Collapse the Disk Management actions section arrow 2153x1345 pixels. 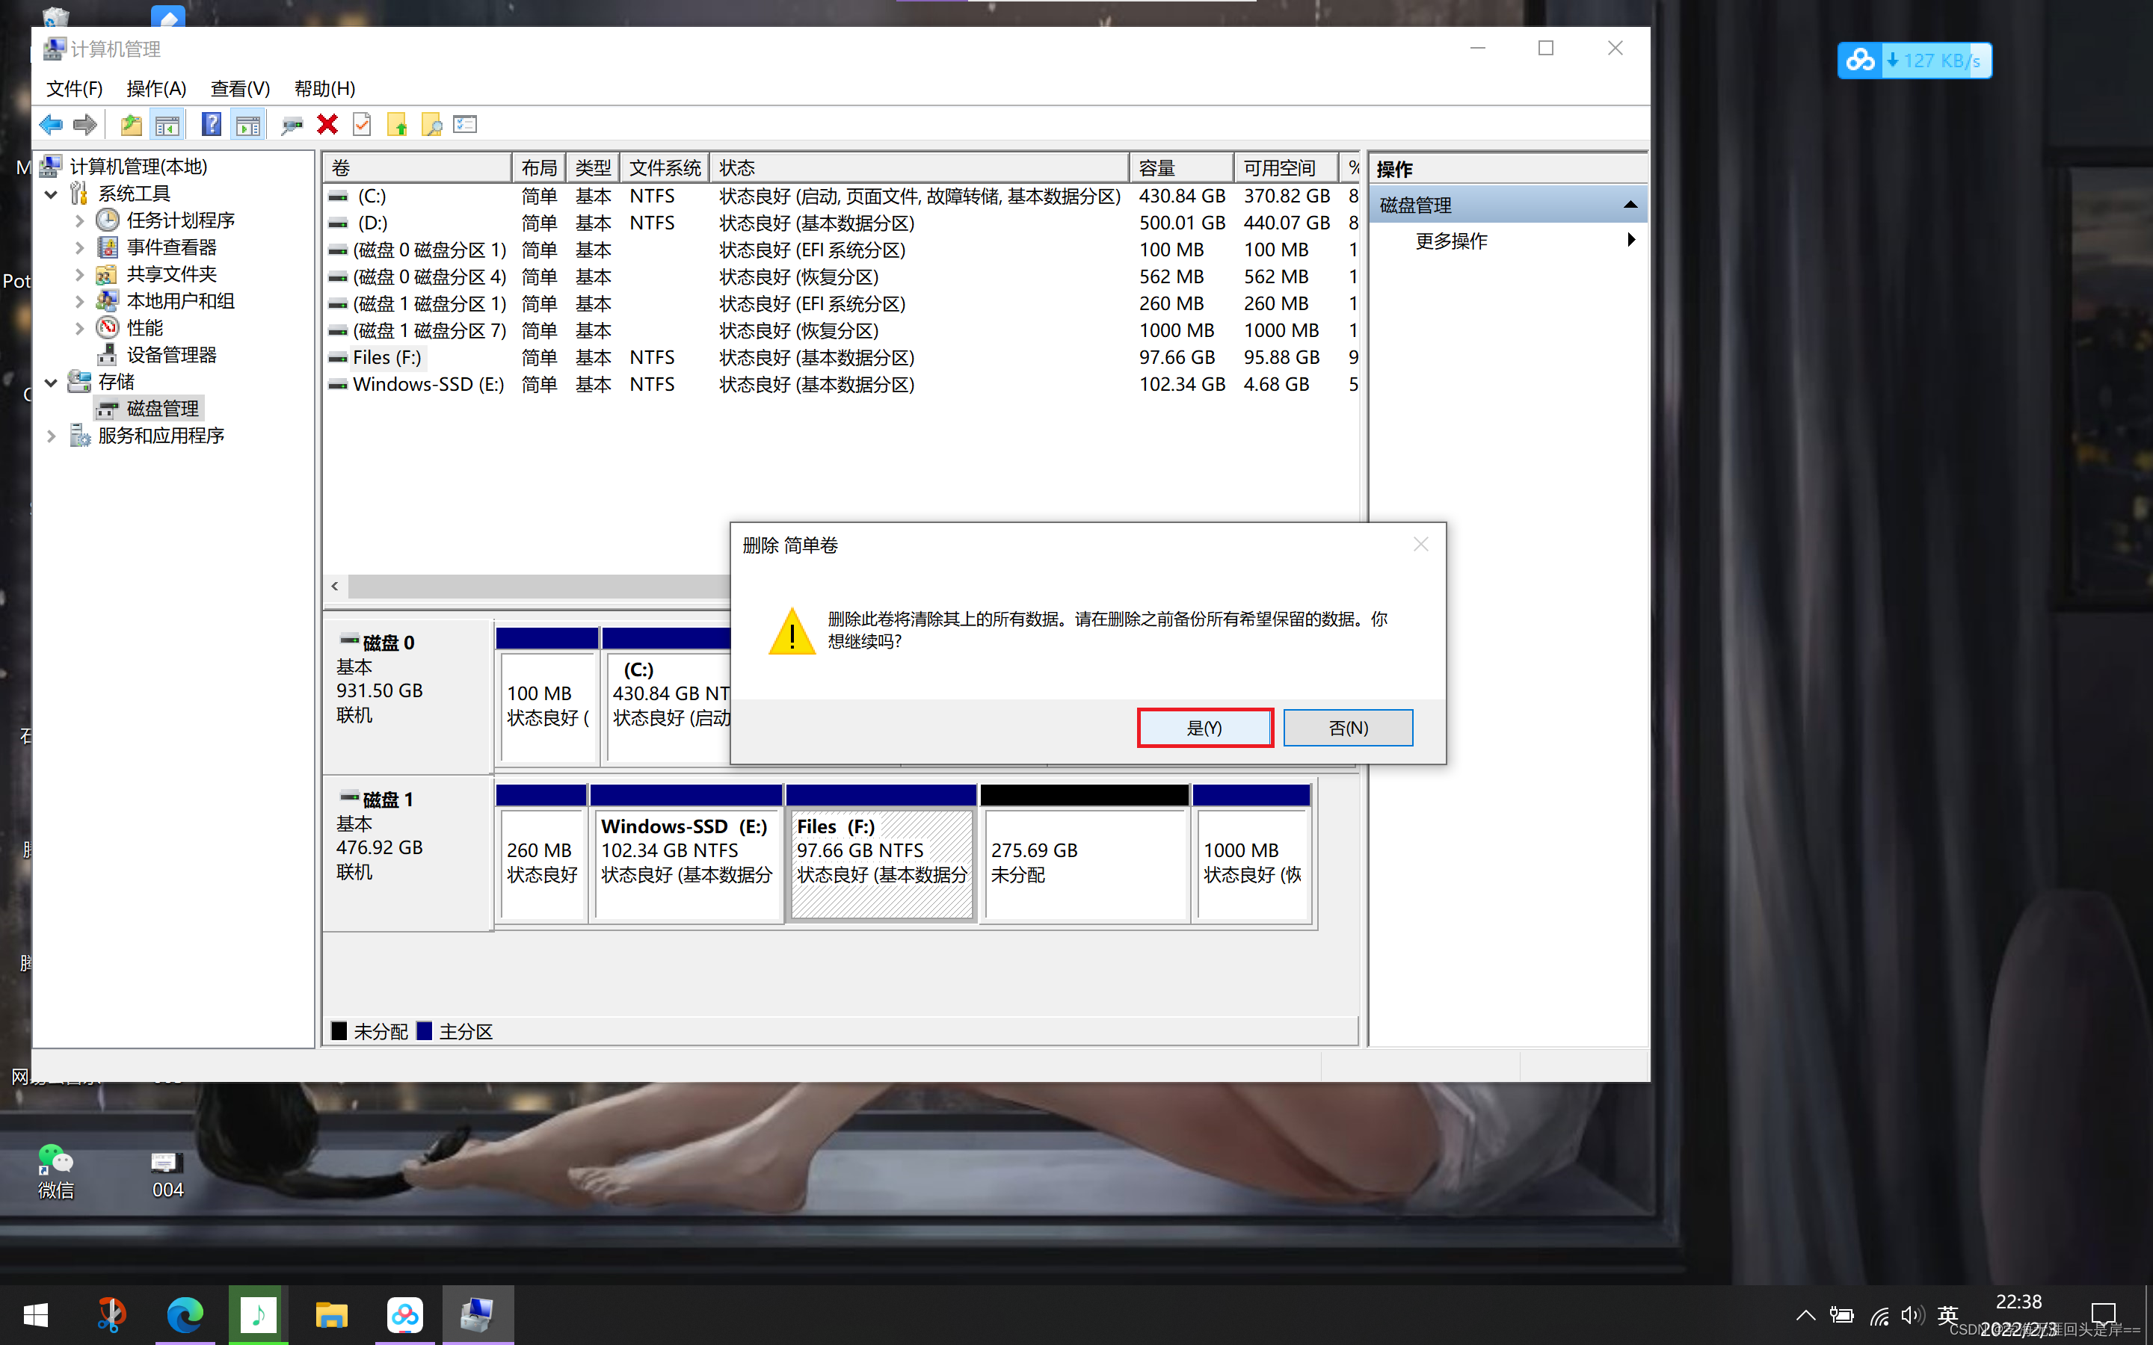1630,205
